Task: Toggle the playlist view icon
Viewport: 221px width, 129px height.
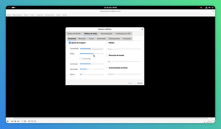Action: [x=29, y=121]
